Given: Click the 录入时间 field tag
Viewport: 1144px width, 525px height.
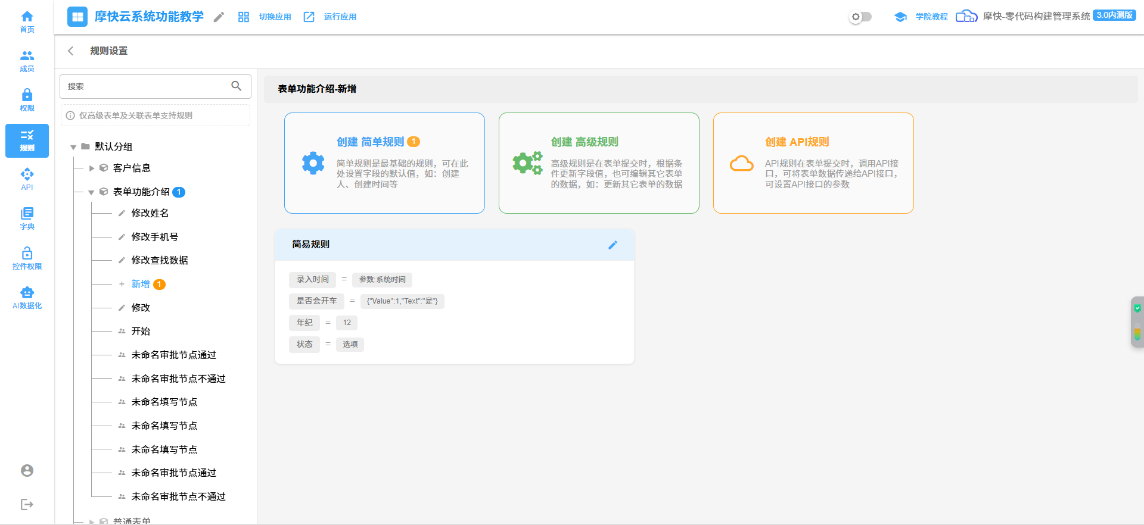Looking at the screenshot, I should [x=313, y=280].
